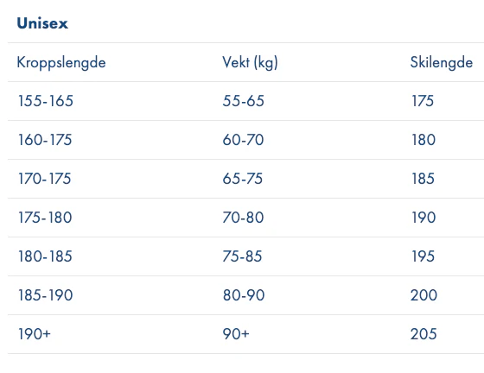Screen dimensions: 484x373
Task: Click ski length value 195
Action: point(423,256)
